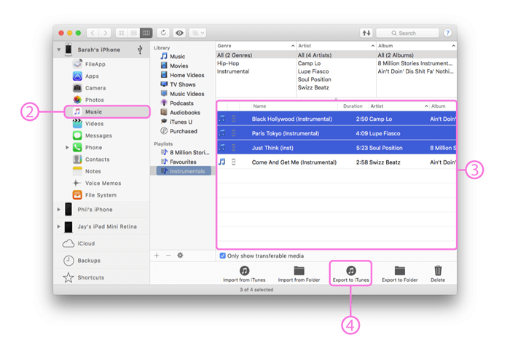Open Voice Memos in the sidebar
Screen dimensions: 510x340
(x=97, y=183)
